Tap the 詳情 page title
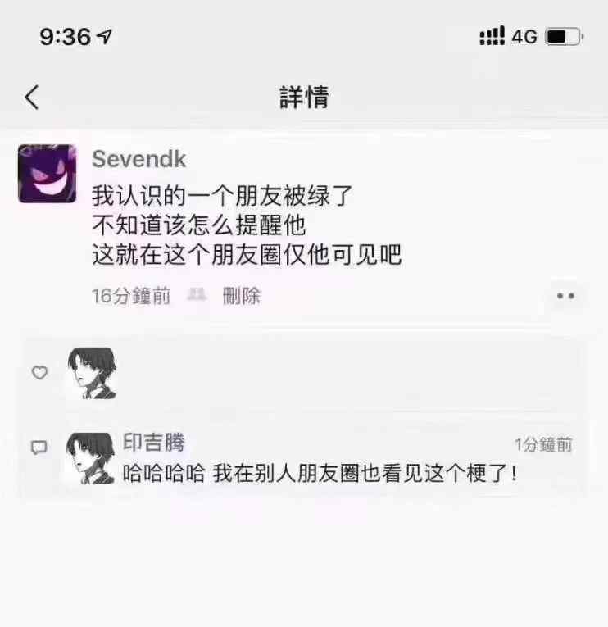 point(304,98)
